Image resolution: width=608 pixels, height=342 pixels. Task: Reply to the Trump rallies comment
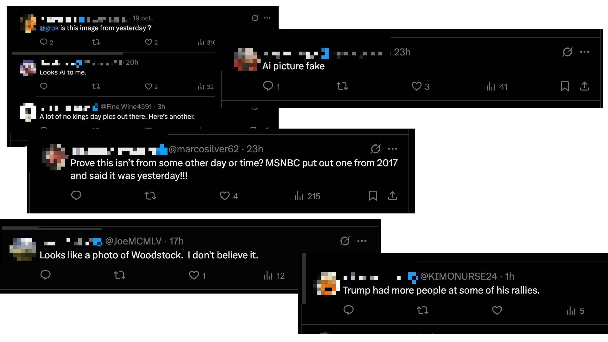click(x=348, y=310)
